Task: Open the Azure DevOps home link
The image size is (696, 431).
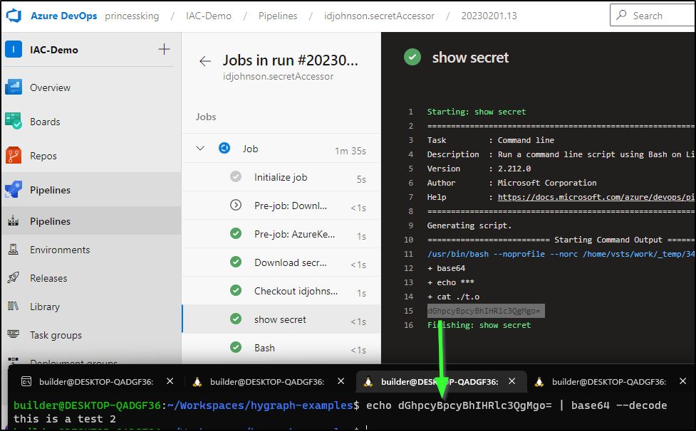Action: pyautogui.click(x=63, y=16)
